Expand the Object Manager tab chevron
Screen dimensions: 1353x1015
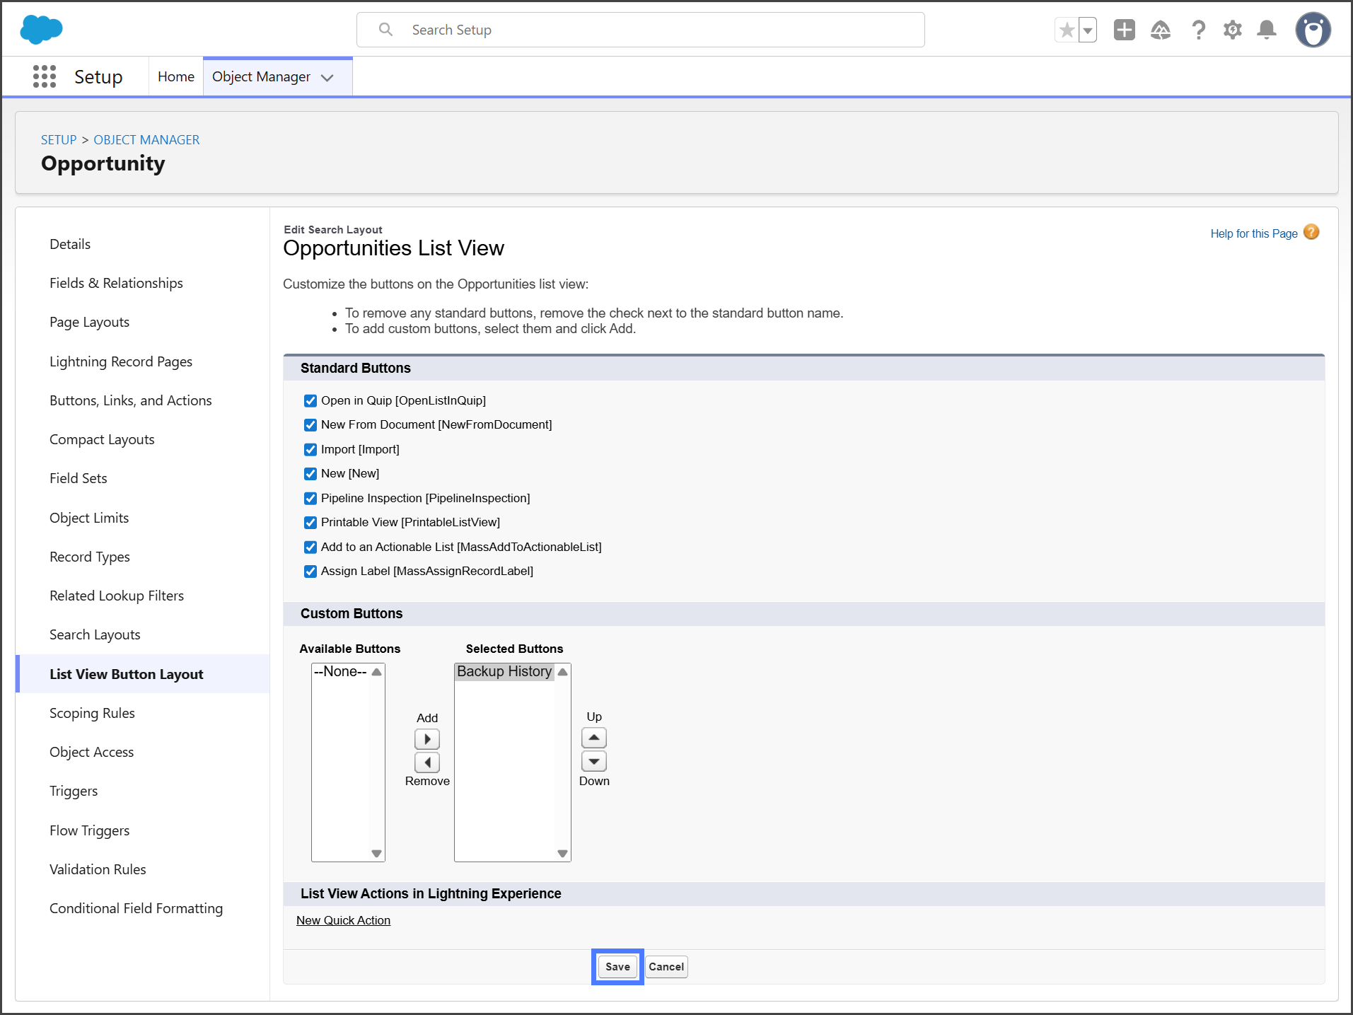[327, 77]
